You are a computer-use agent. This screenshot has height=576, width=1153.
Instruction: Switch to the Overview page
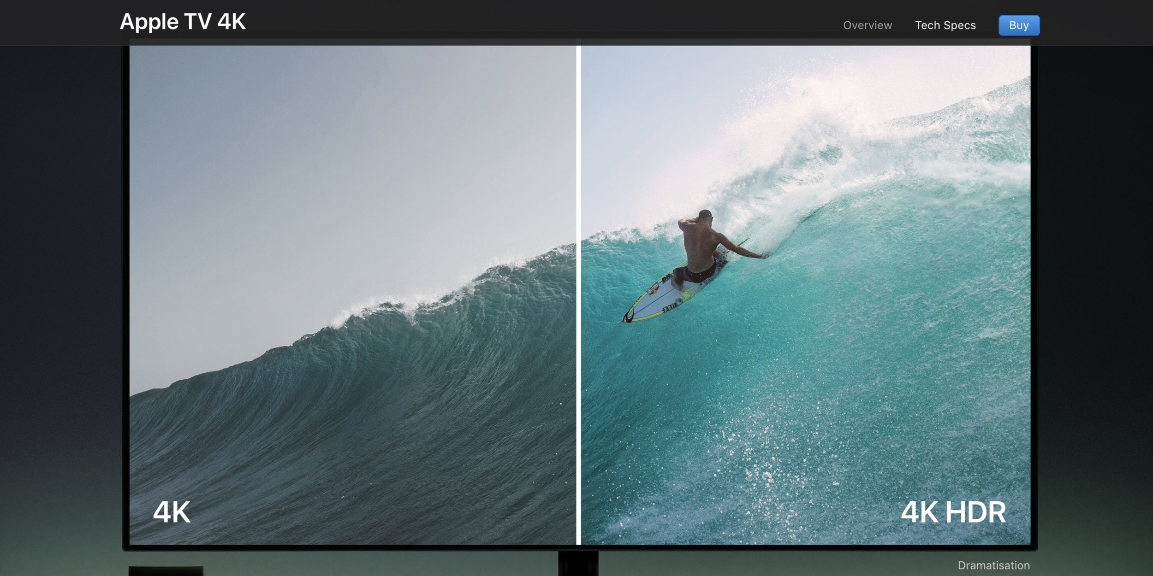[x=867, y=25]
